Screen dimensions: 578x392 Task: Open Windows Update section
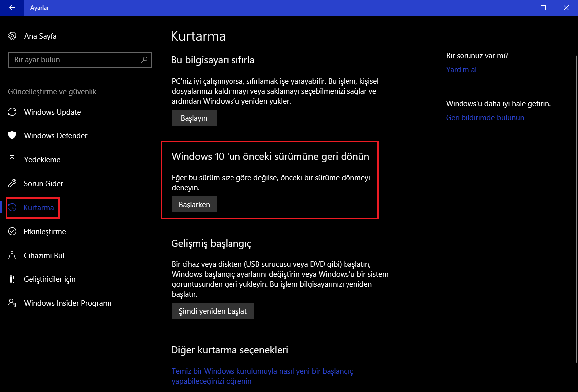tap(52, 112)
